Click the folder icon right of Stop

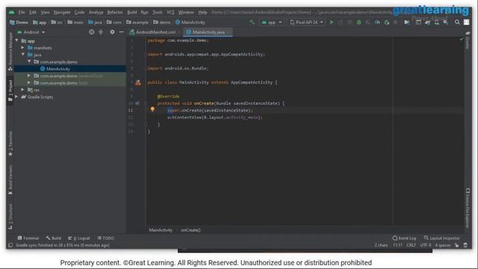(406, 22)
